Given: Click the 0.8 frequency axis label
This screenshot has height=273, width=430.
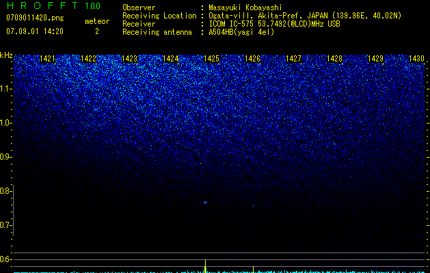Looking at the screenshot, I should (x=5, y=191).
